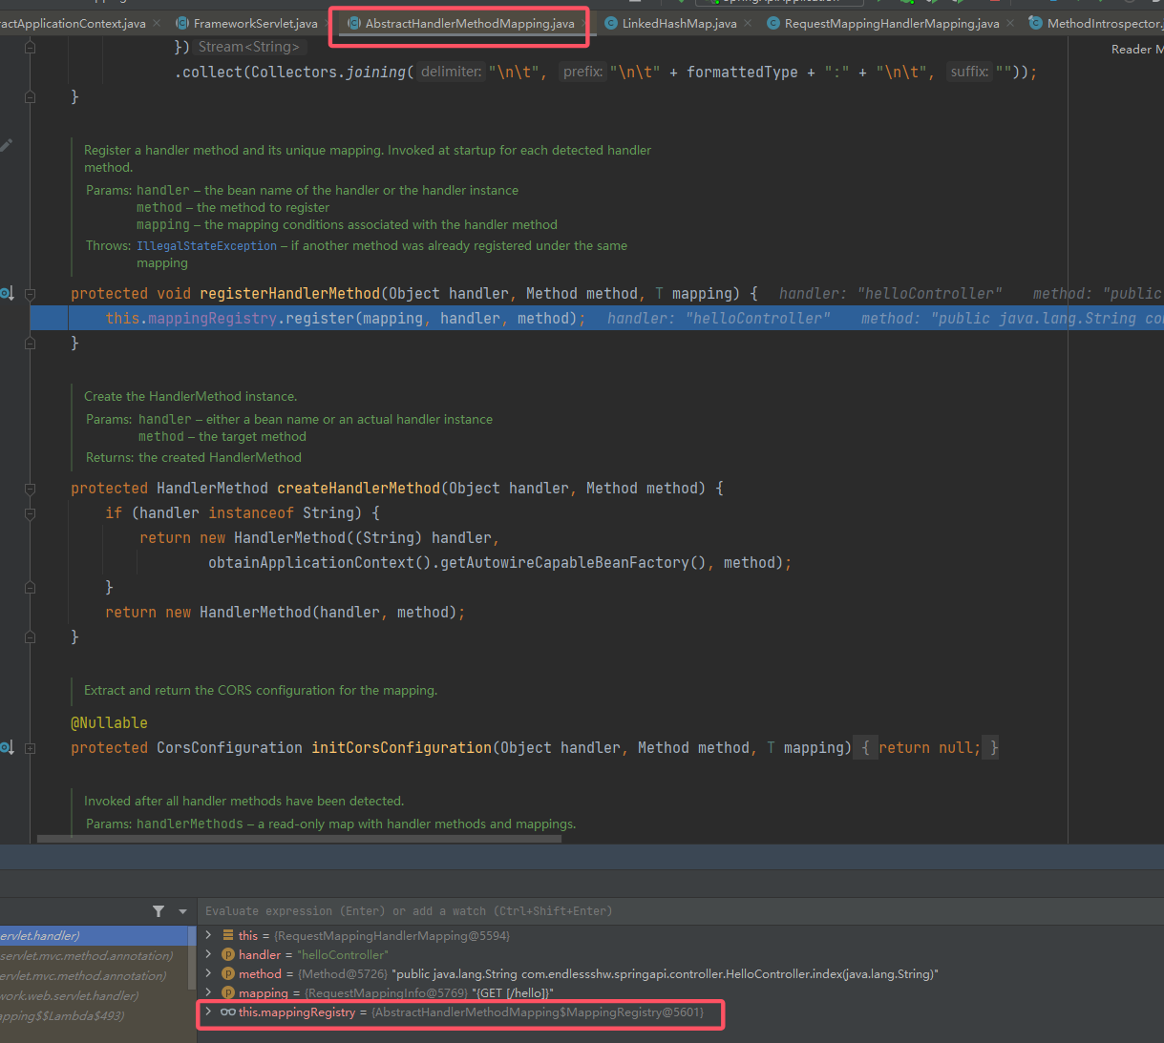Close the FrameworkServlet.java tab
The height and width of the screenshot is (1043, 1164).
(x=329, y=23)
